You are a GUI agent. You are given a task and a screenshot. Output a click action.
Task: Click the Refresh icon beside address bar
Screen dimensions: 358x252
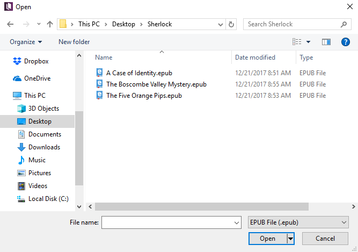pos(231,24)
